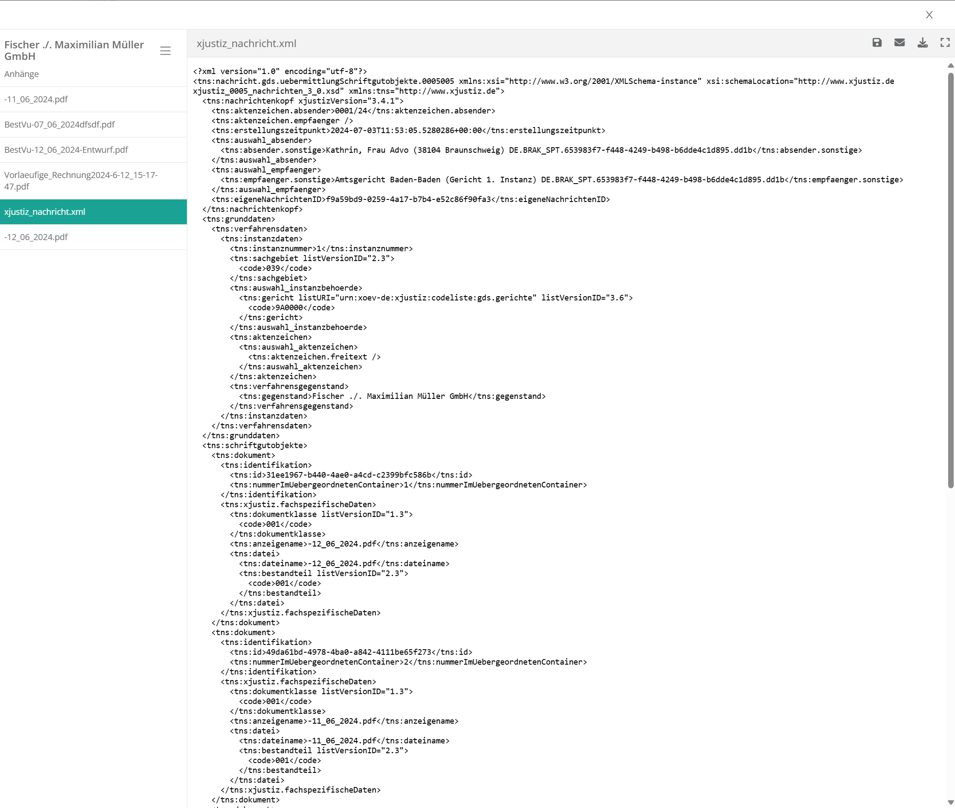Download the file with the download icon
Image resolution: width=955 pixels, height=808 pixels.
click(922, 43)
